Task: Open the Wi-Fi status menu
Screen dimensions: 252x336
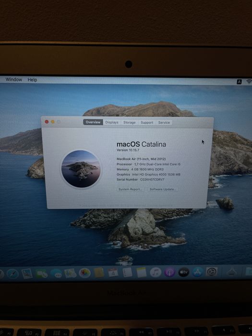Action: tap(249, 82)
